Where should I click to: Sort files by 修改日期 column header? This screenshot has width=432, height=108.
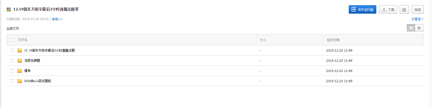(x=333, y=40)
